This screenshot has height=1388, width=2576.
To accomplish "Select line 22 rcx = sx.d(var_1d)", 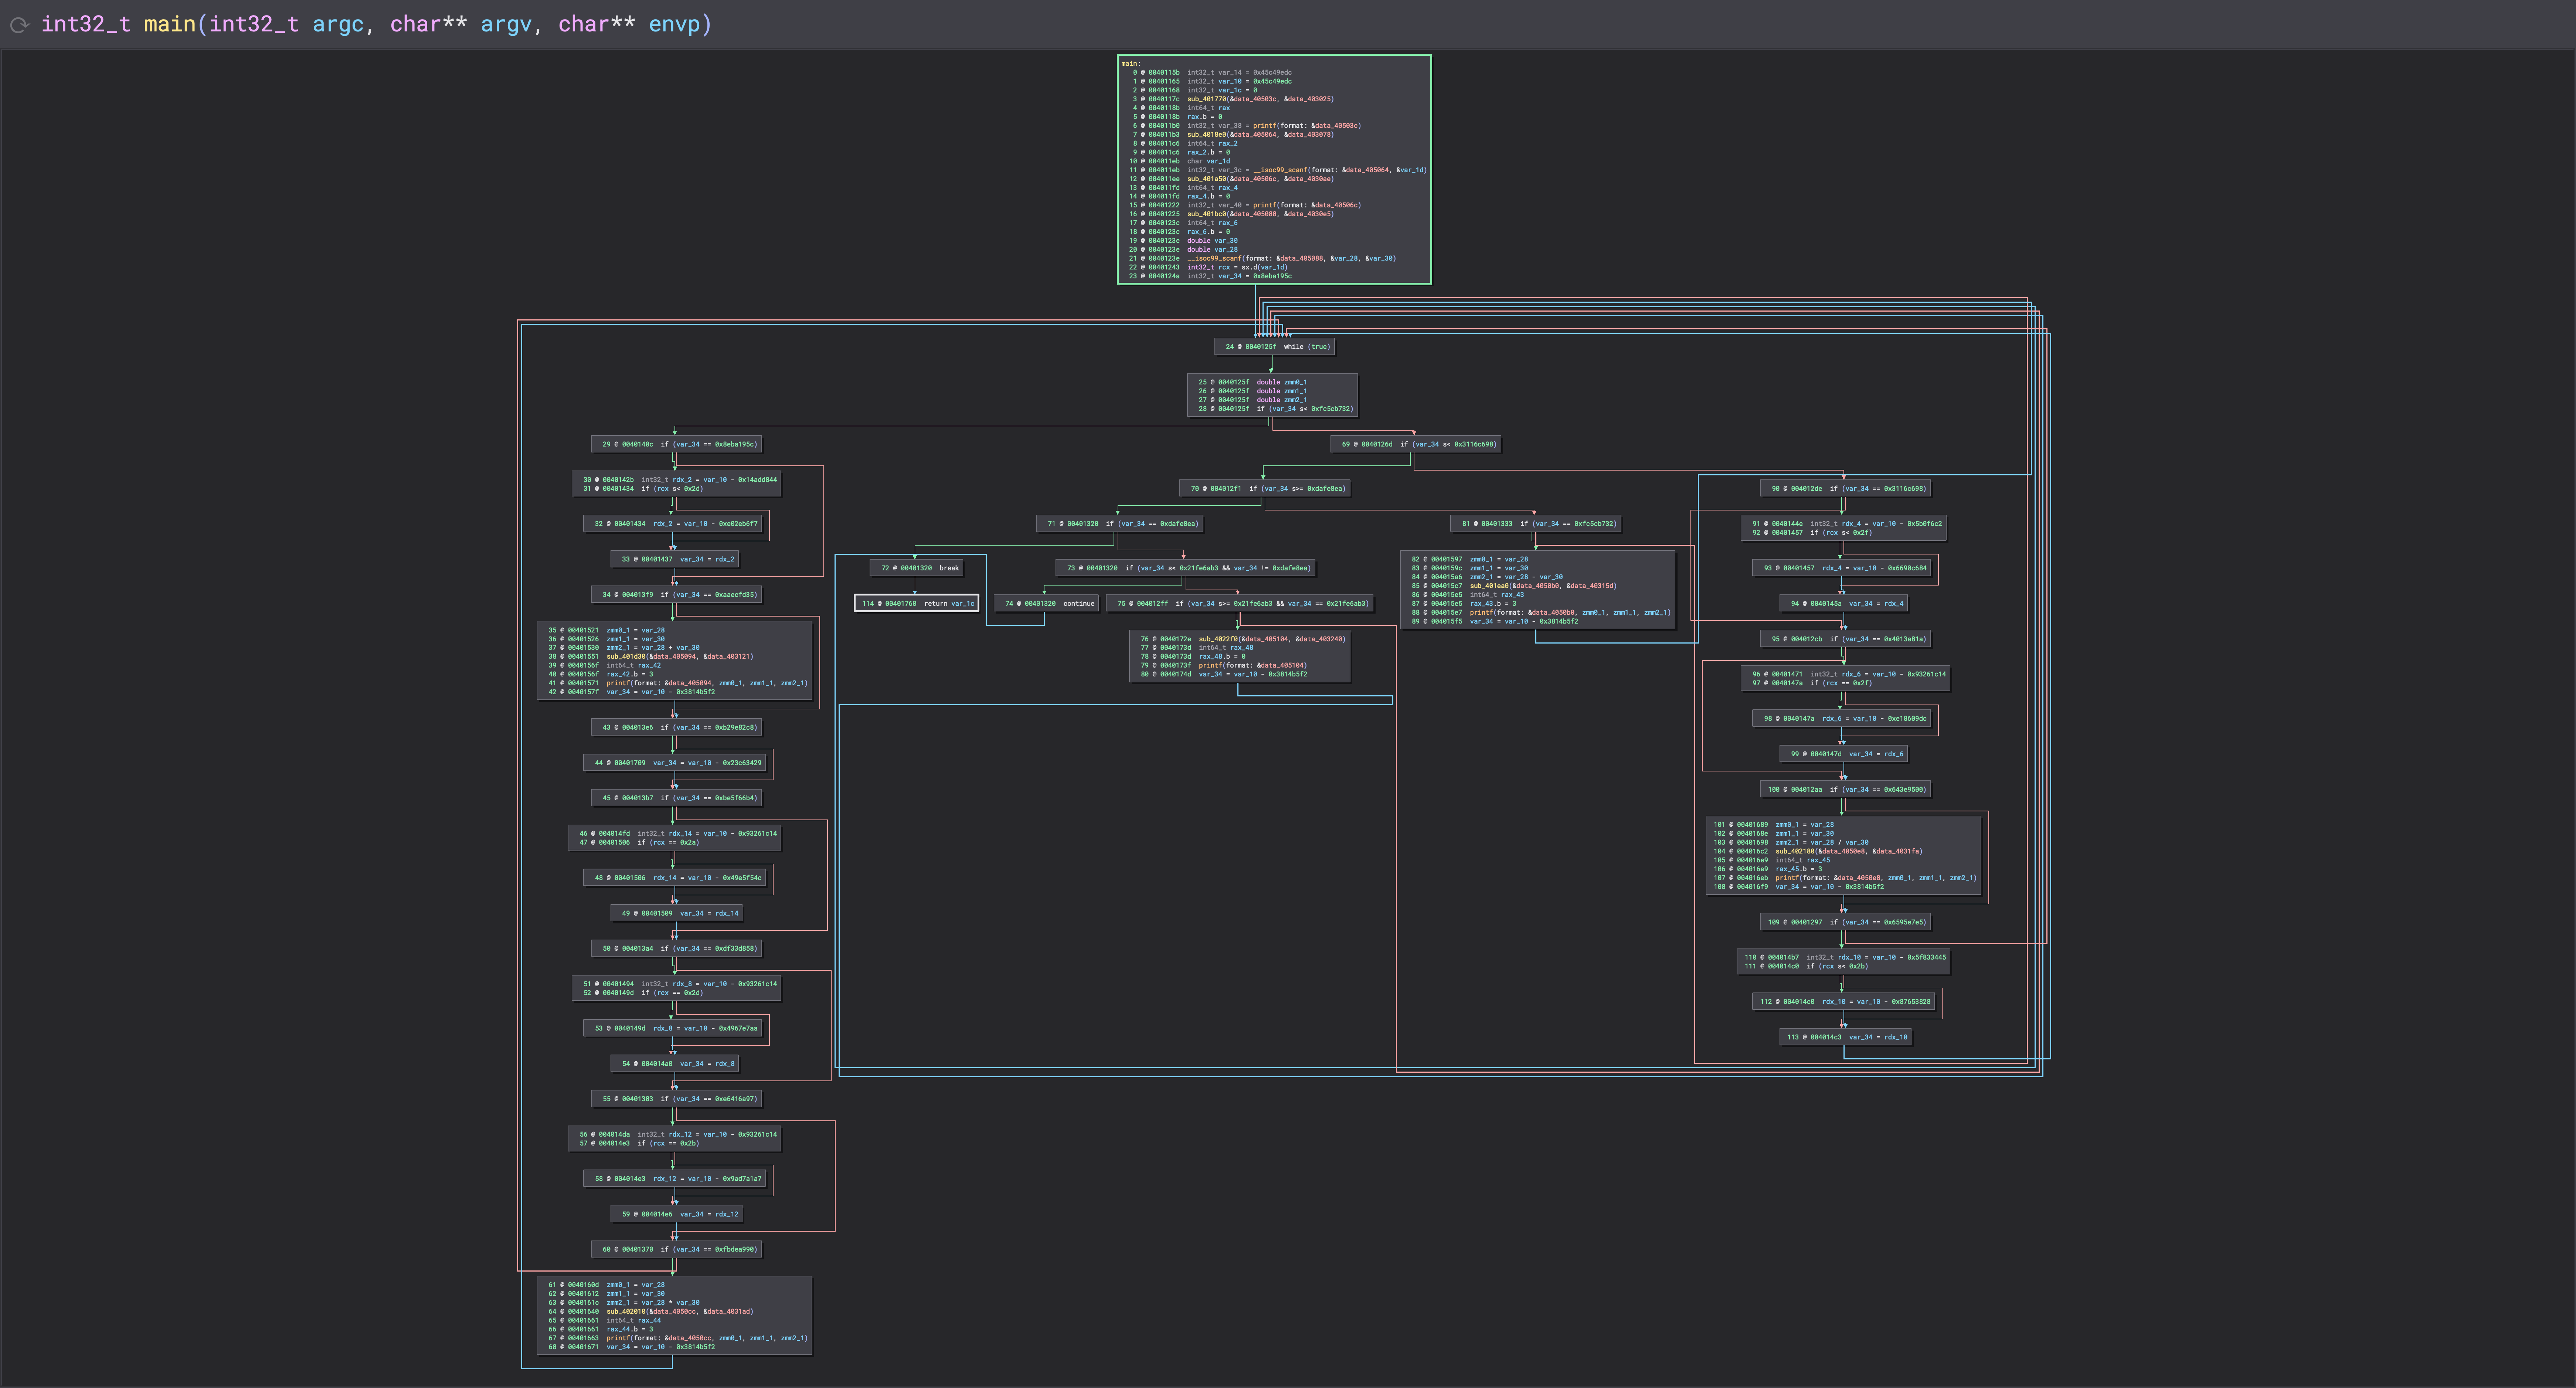I will (1208, 267).
